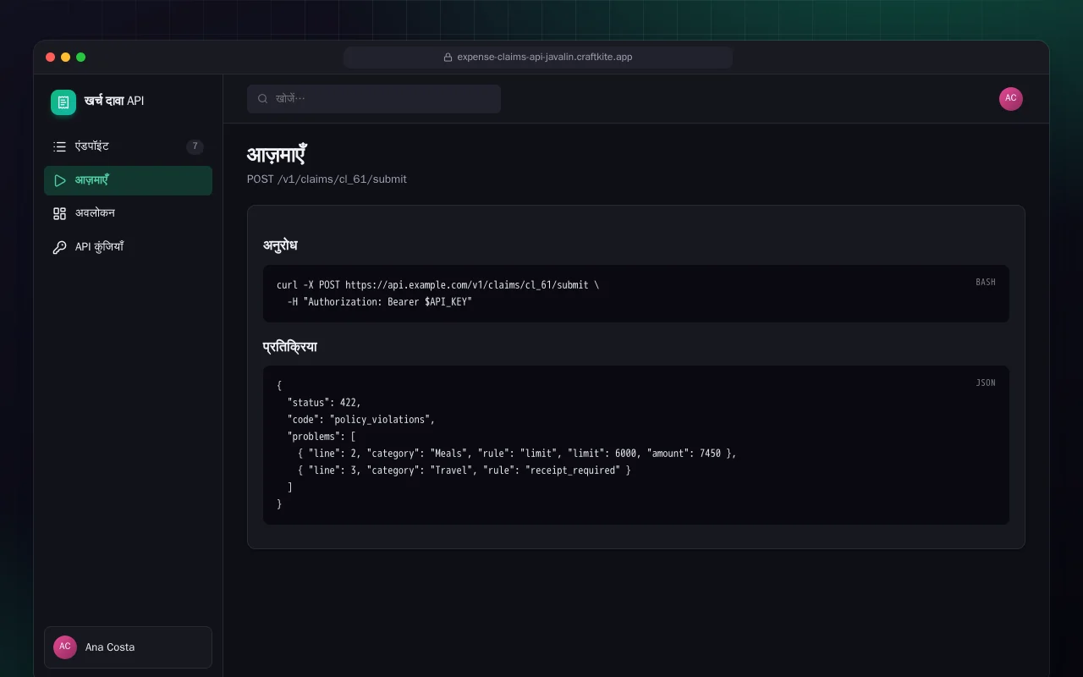This screenshot has height=677, width=1083.
Task: Click the API कुंजियाँ key icon
Action: click(59, 247)
